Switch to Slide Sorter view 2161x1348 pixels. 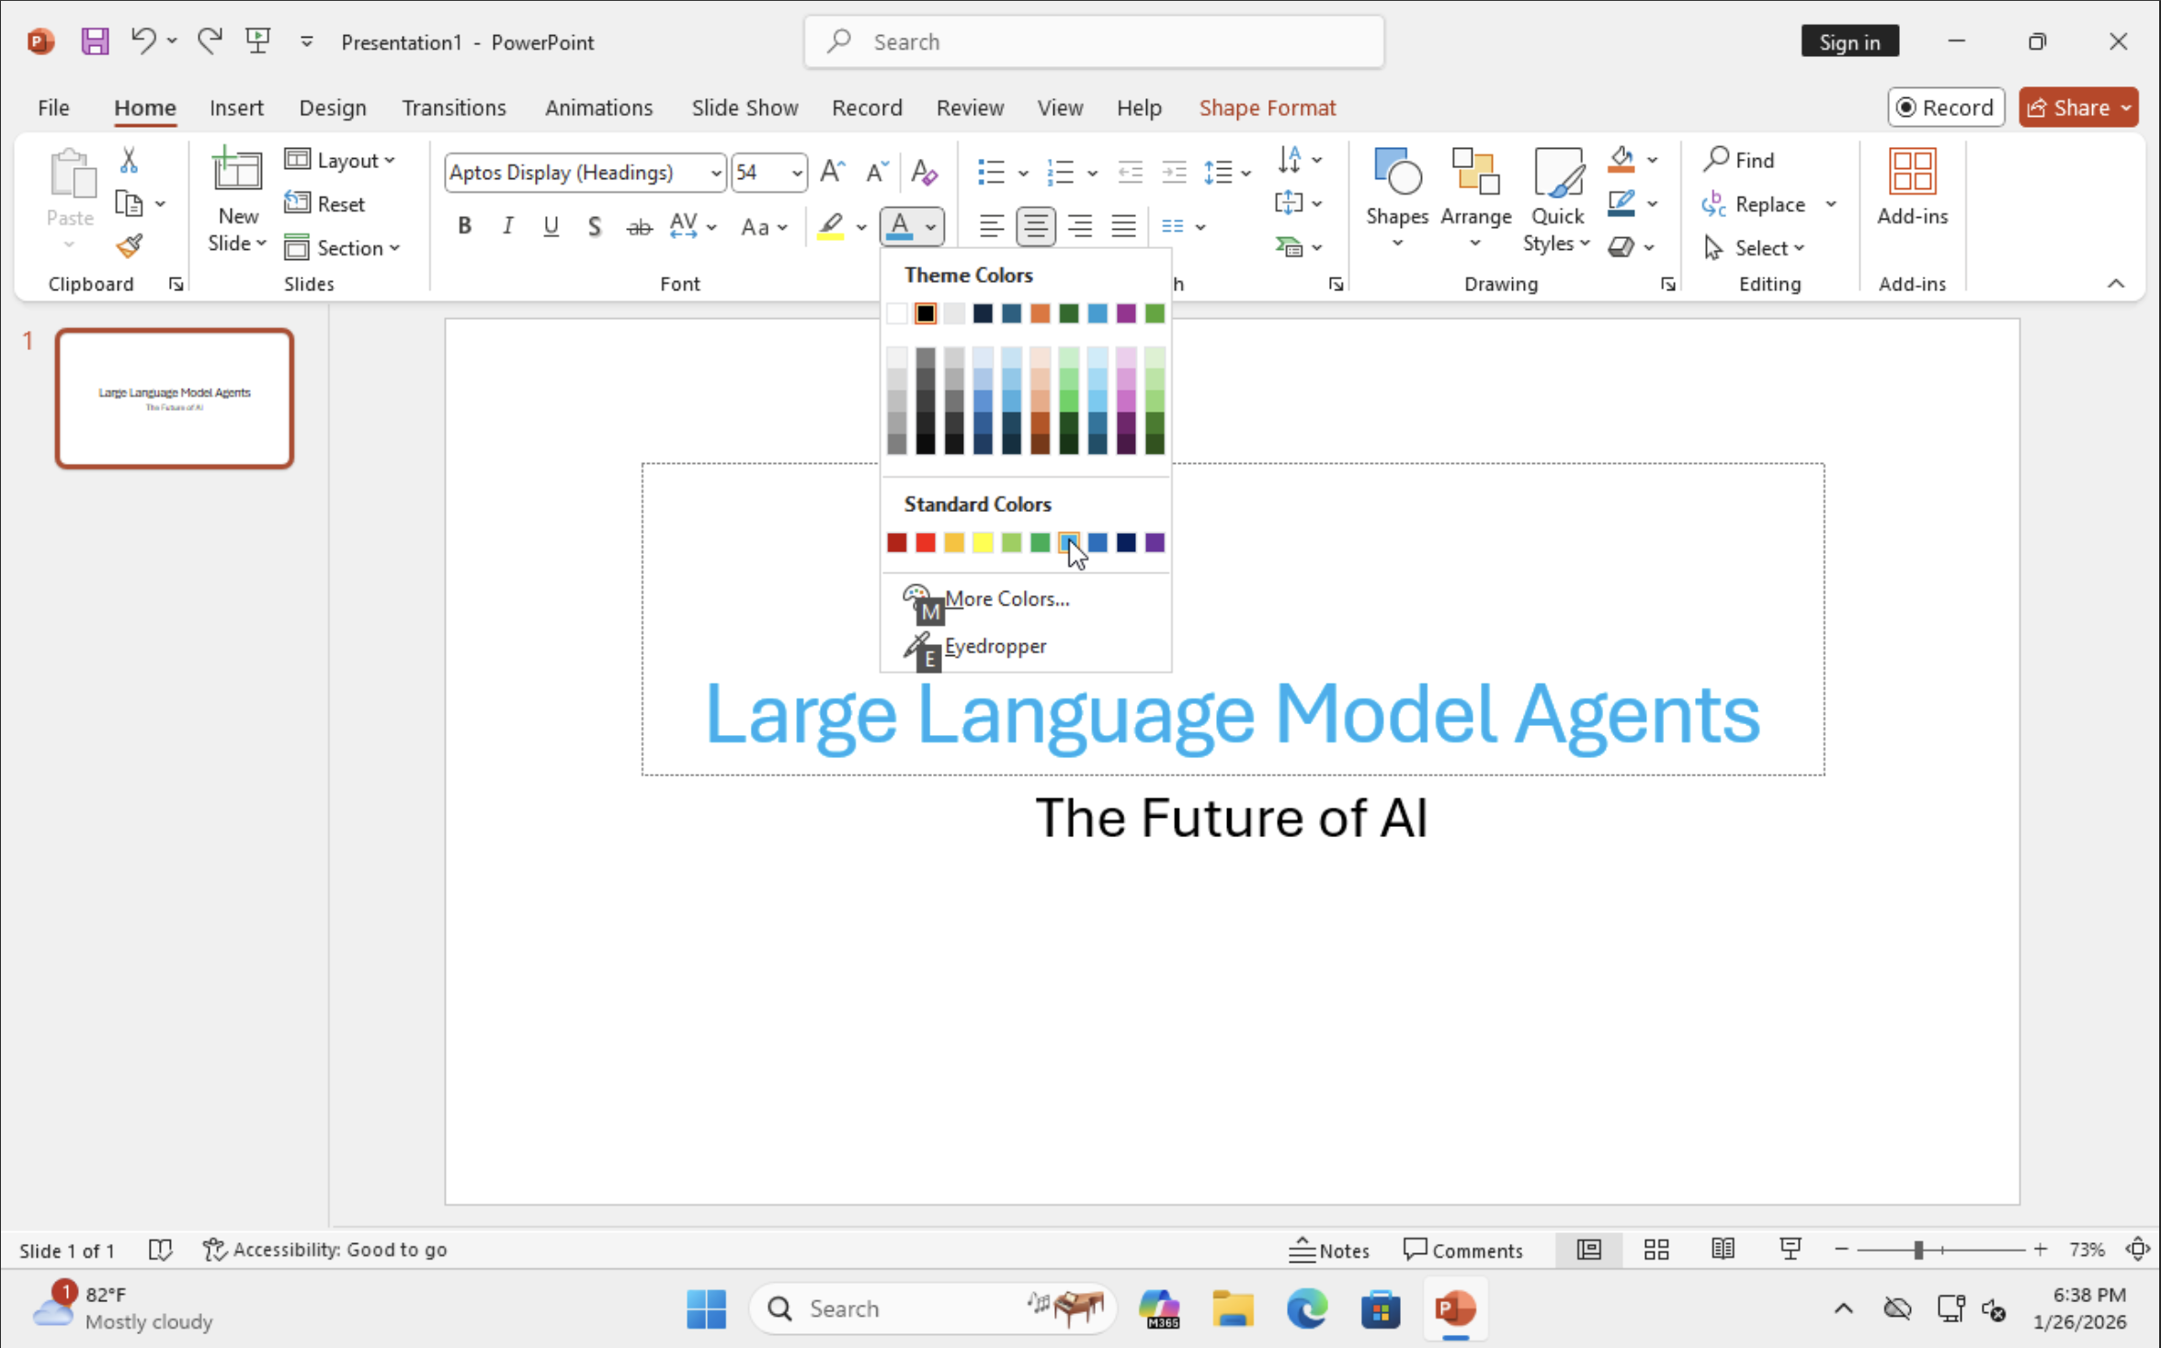coord(1655,1250)
